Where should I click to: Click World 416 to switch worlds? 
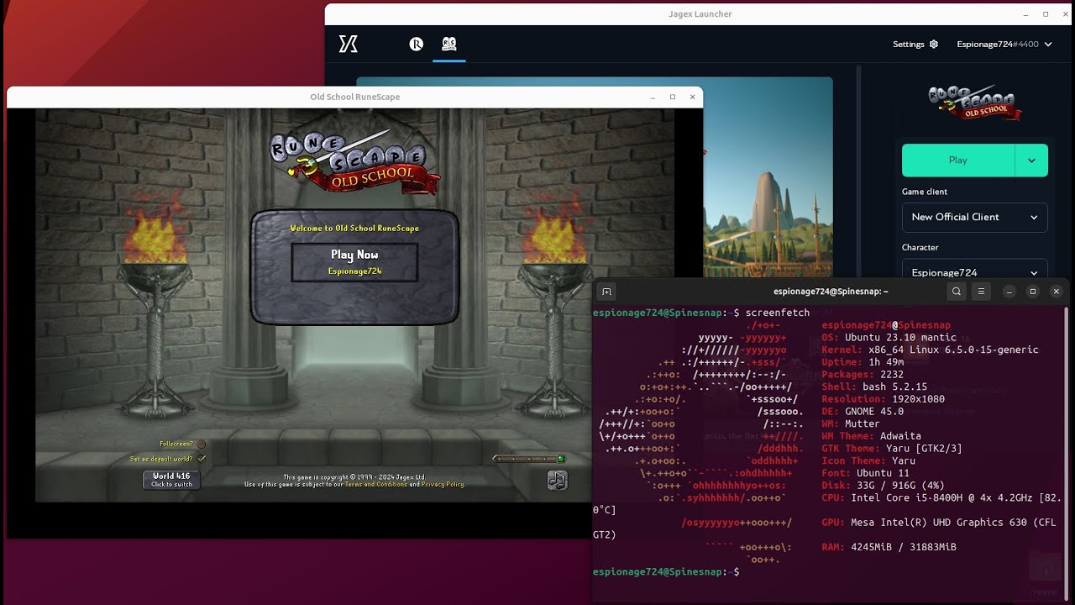pos(171,479)
